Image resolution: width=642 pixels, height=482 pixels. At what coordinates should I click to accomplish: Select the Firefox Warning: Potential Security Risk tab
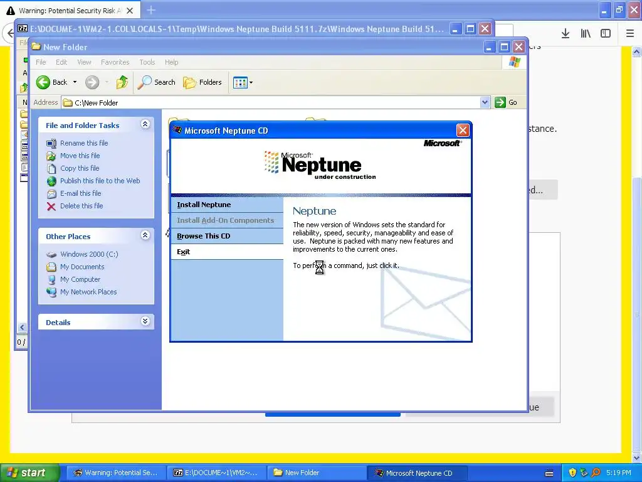pos(70,11)
